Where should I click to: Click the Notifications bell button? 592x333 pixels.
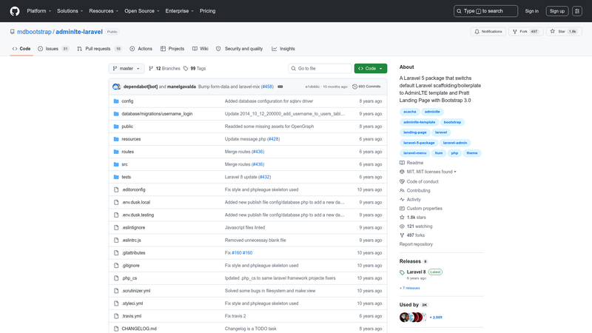pyautogui.click(x=488, y=32)
